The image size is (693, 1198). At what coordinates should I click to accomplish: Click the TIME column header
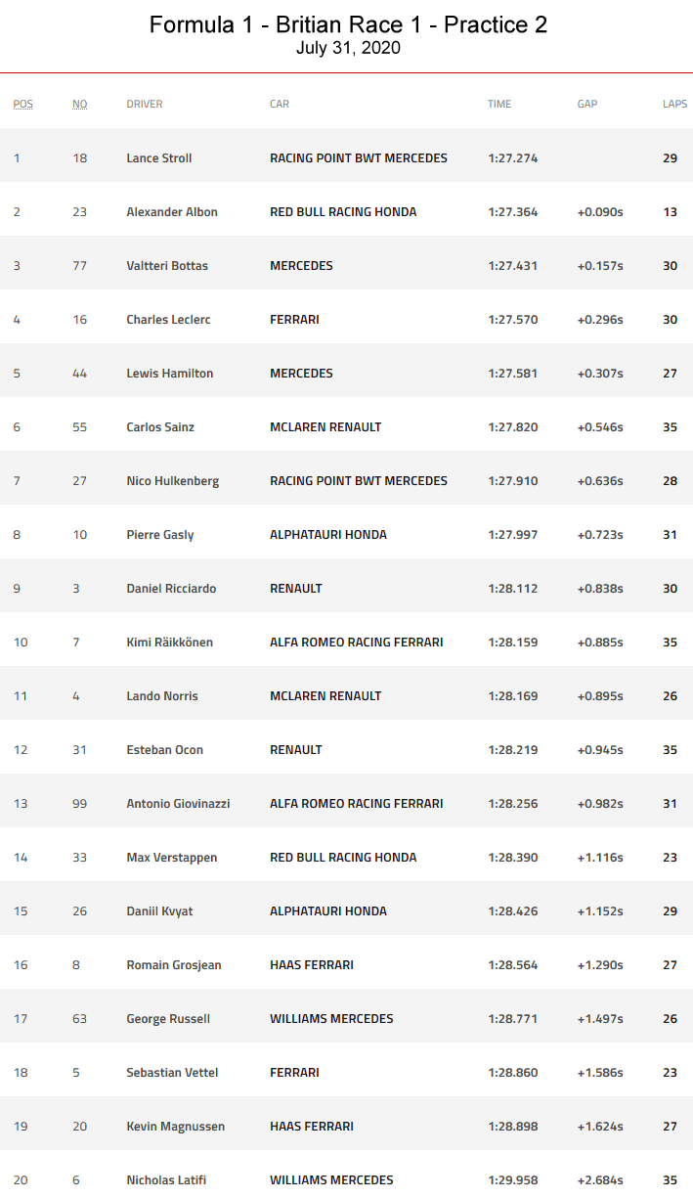[x=499, y=104]
